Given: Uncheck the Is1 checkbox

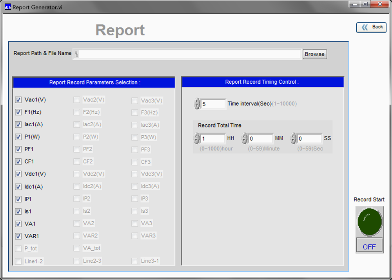Looking at the screenshot, I should click(18, 212).
